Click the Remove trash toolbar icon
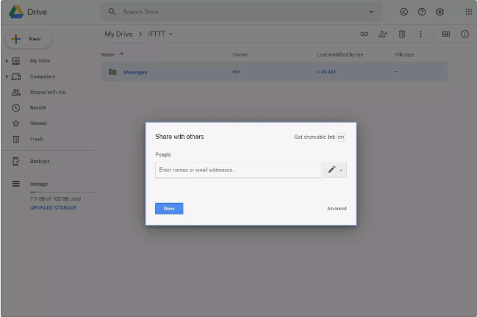Viewport: 477px width, 317px height. (x=402, y=34)
